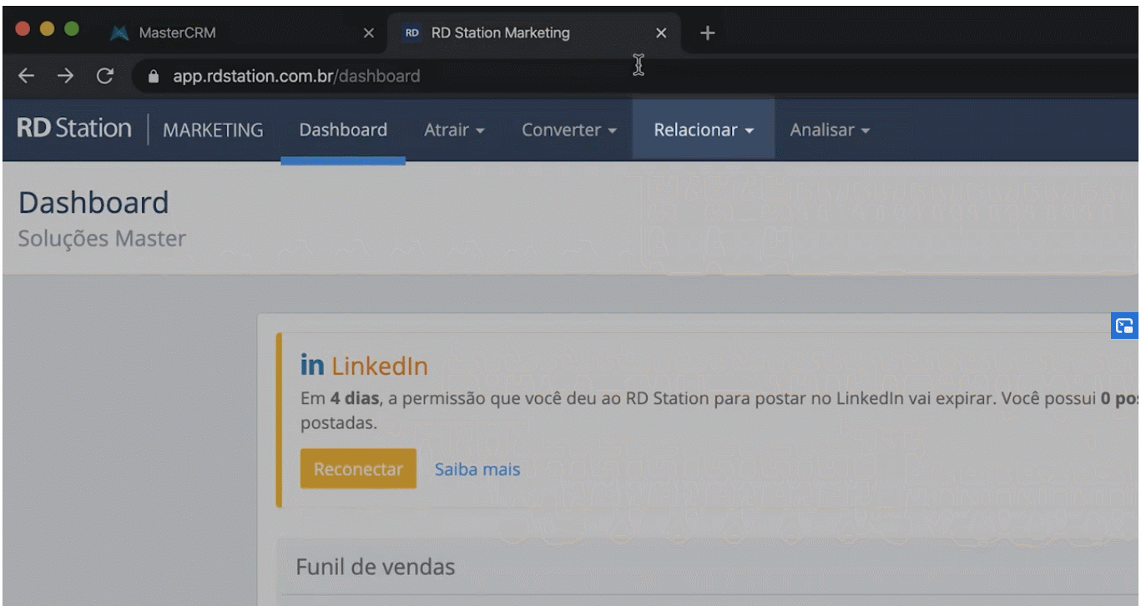
Task: Click the LinkedIn 'in' logo icon
Action: coord(312,365)
